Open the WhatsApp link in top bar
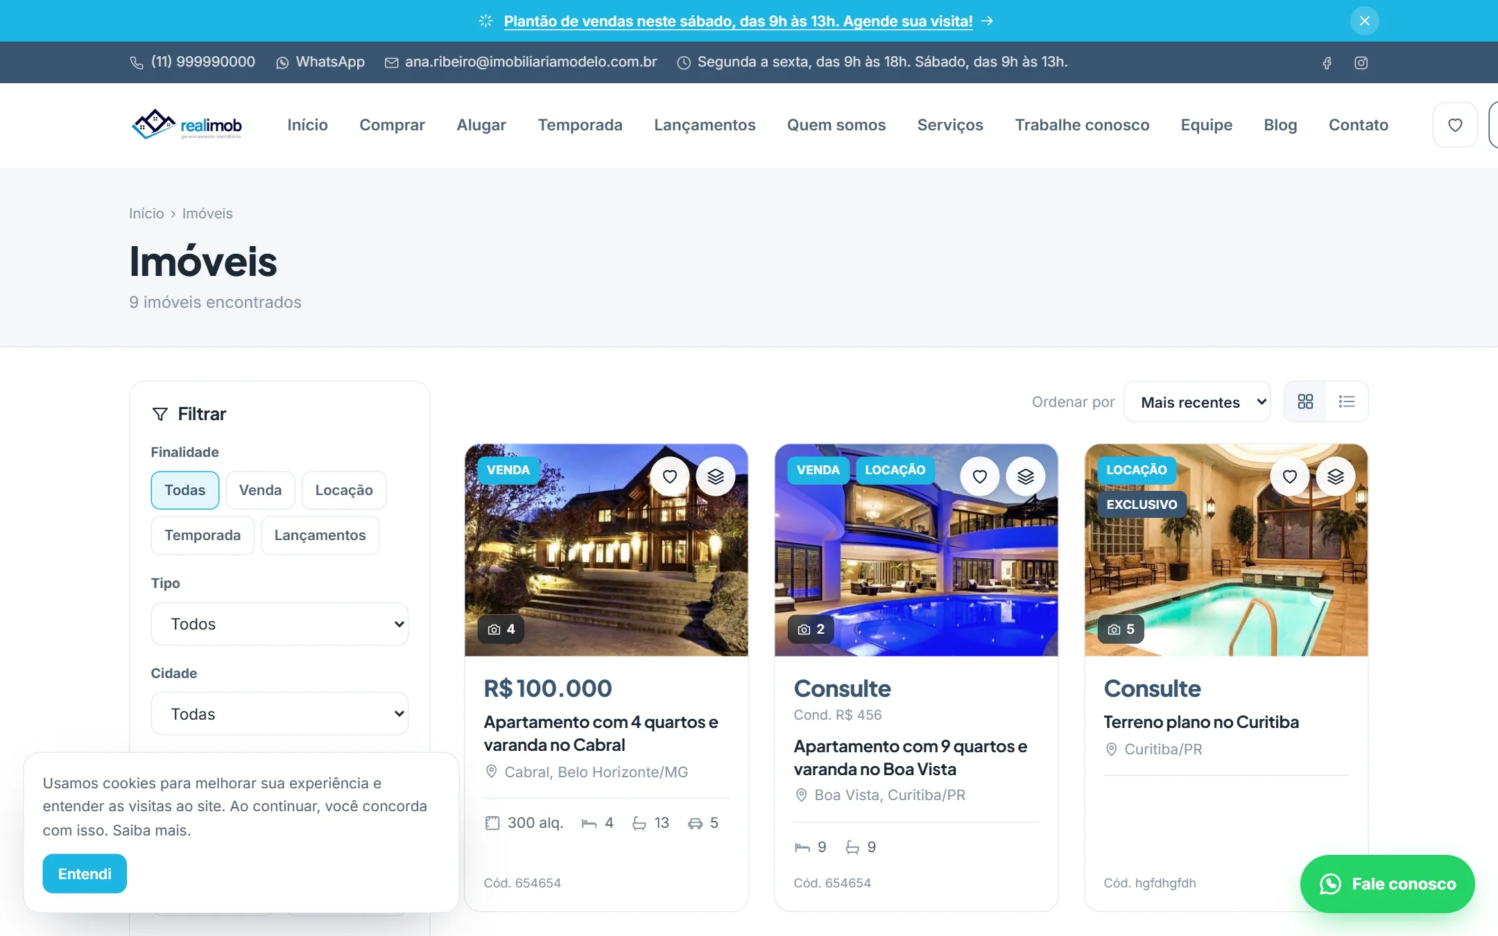The image size is (1498, 936). [x=320, y=62]
